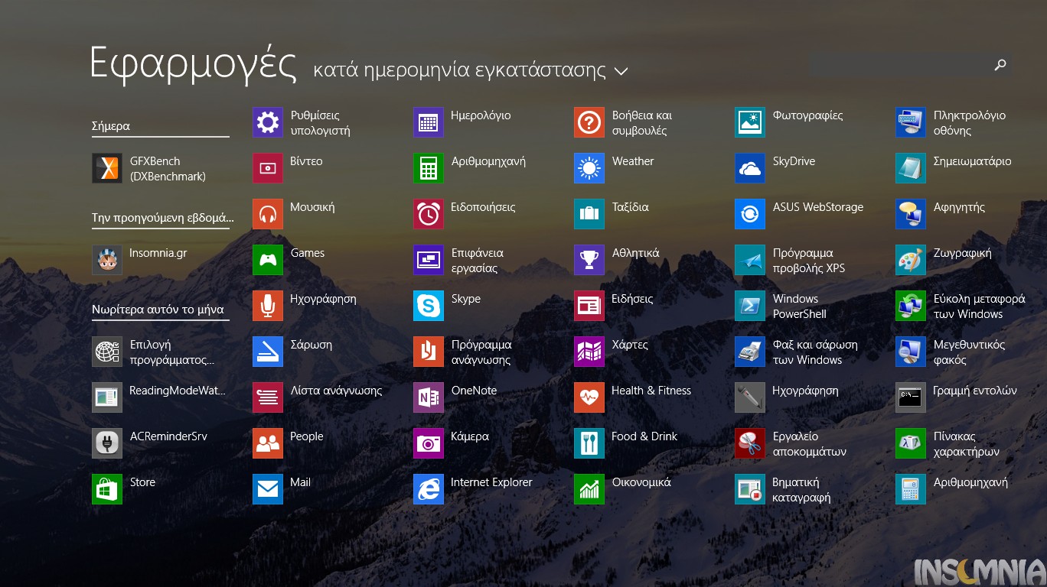Open the Store app icon
This screenshot has height=587, width=1047.
click(107, 489)
